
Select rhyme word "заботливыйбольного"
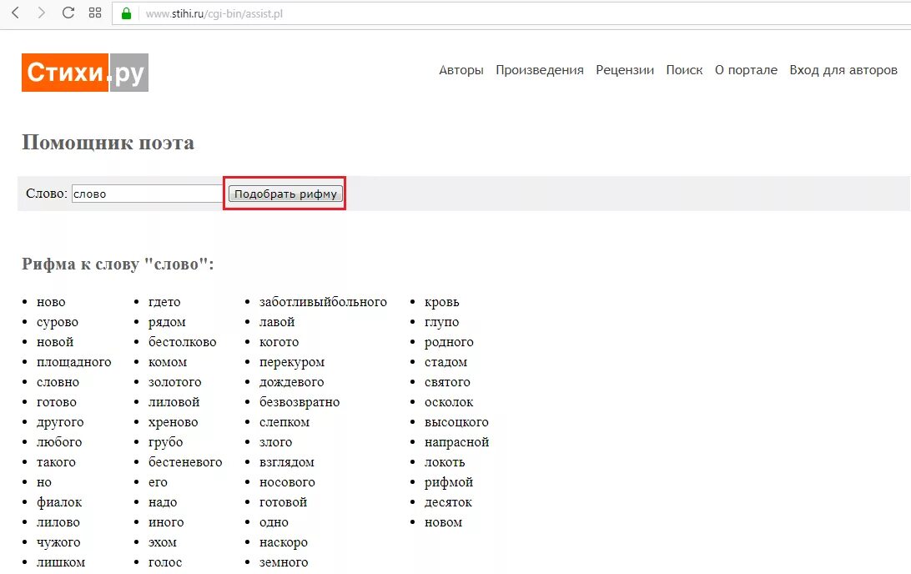point(323,302)
